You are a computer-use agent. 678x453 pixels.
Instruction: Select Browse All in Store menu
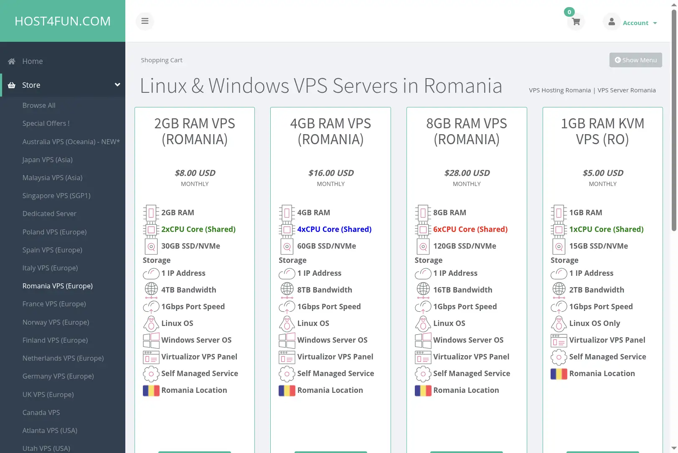pyautogui.click(x=39, y=105)
